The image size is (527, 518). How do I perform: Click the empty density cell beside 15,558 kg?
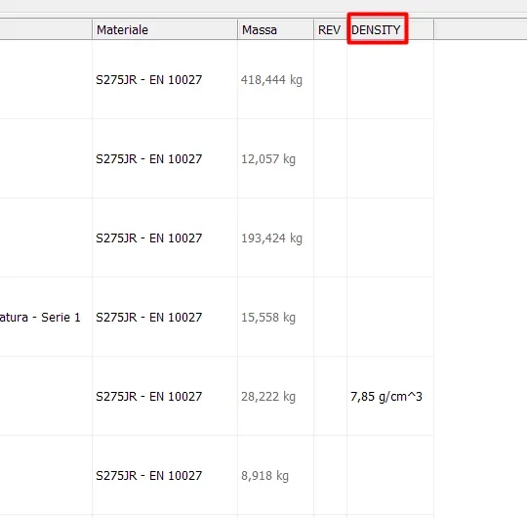pyautogui.click(x=390, y=317)
